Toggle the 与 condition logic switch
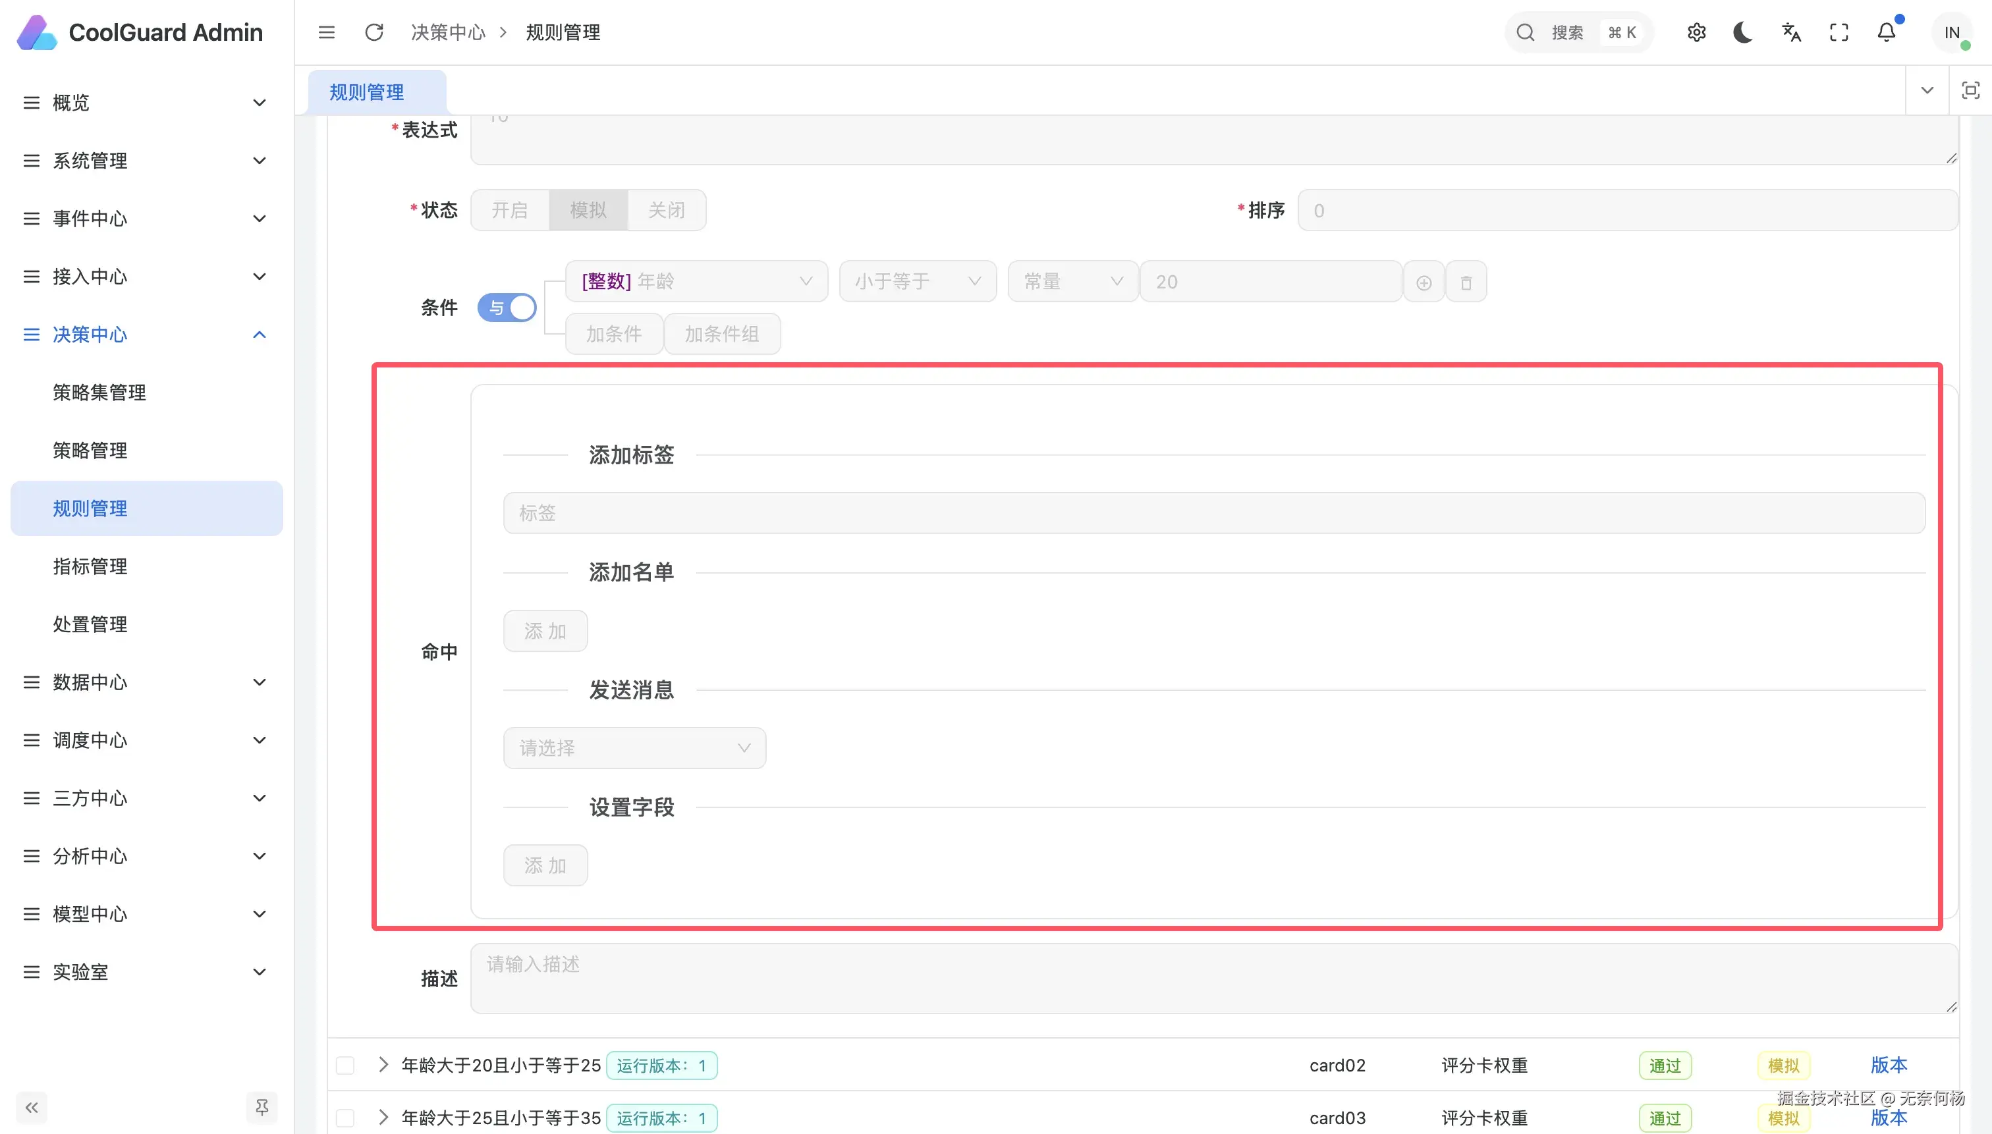This screenshot has width=1992, height=1134. (507, 308)
